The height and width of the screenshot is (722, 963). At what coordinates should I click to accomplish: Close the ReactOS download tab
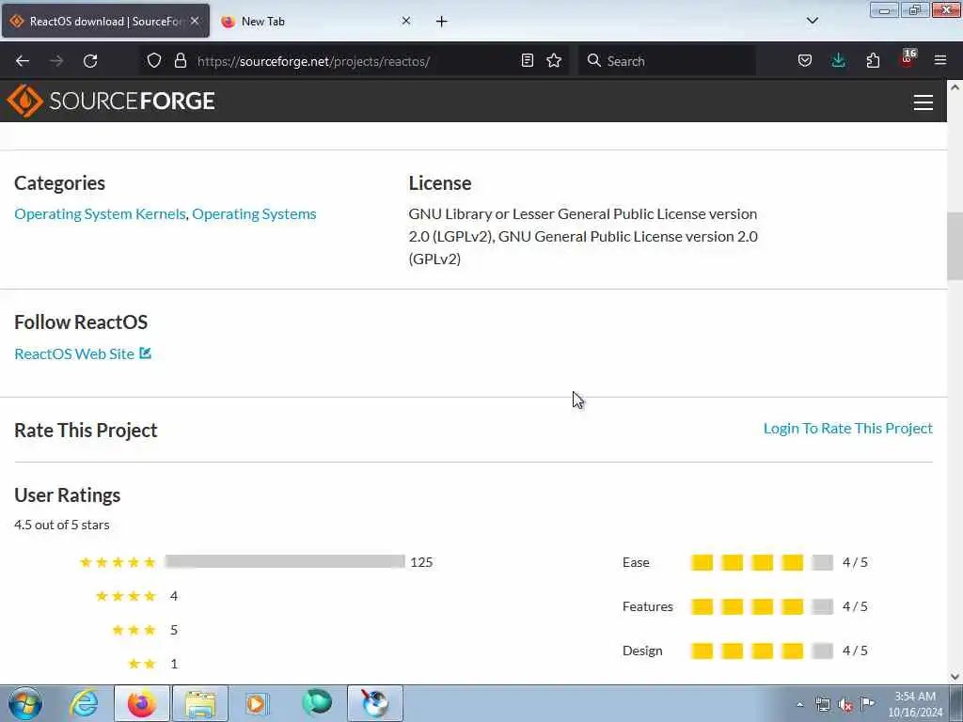[195, 21]
